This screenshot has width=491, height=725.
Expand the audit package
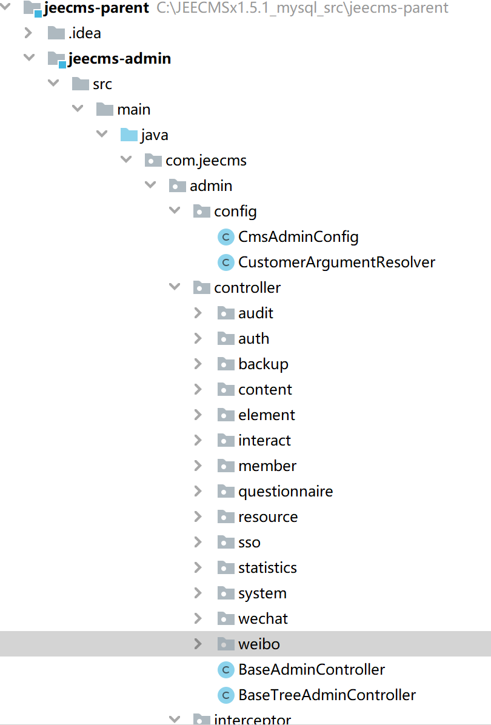[x=198, y=313]
